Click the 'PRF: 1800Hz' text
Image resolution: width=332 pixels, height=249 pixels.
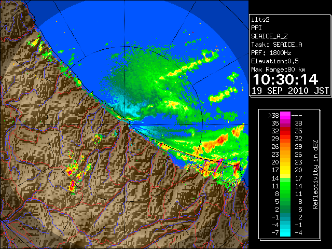271,53
